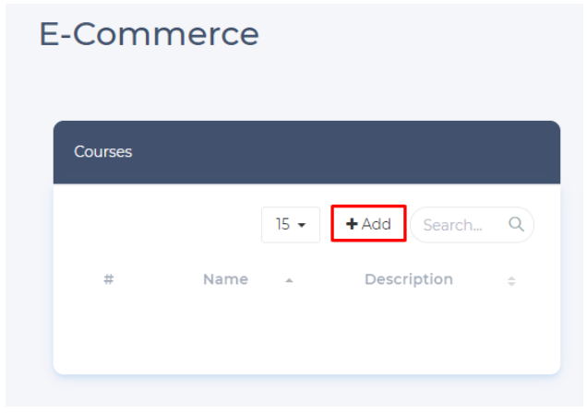Click the caret arrow beside 15
587x413 pixels.
pos(302,225)
